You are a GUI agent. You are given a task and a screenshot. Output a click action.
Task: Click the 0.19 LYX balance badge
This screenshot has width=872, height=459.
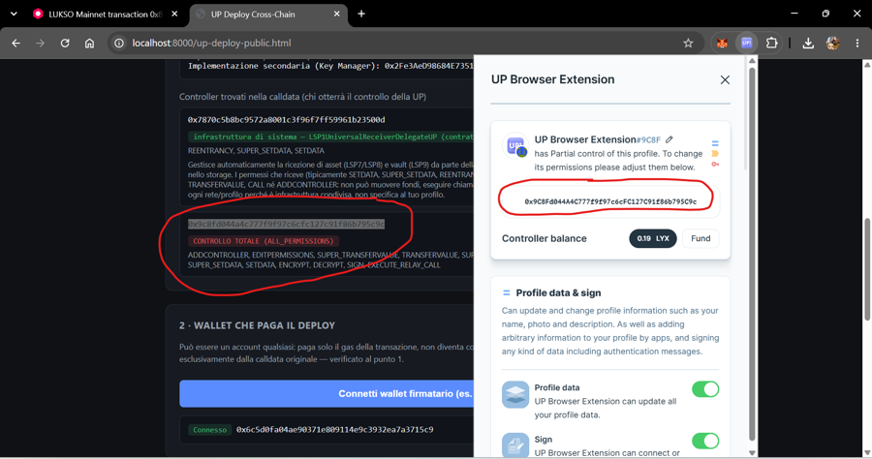click(653, 238)
